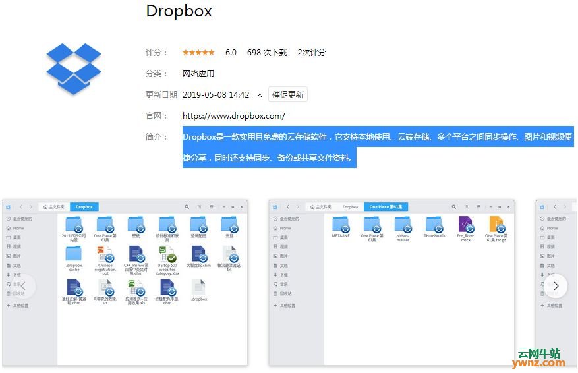The height and width of the screenshot is (373, 578).
Task: Select 图片 in the Dropbox folder screenshot sidebar
Action: [14, 256]
